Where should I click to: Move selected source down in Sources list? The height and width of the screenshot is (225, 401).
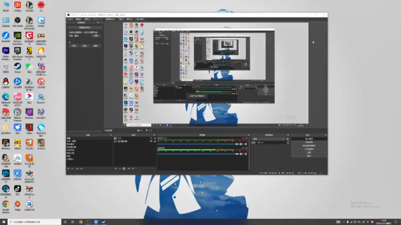point(133,168)
